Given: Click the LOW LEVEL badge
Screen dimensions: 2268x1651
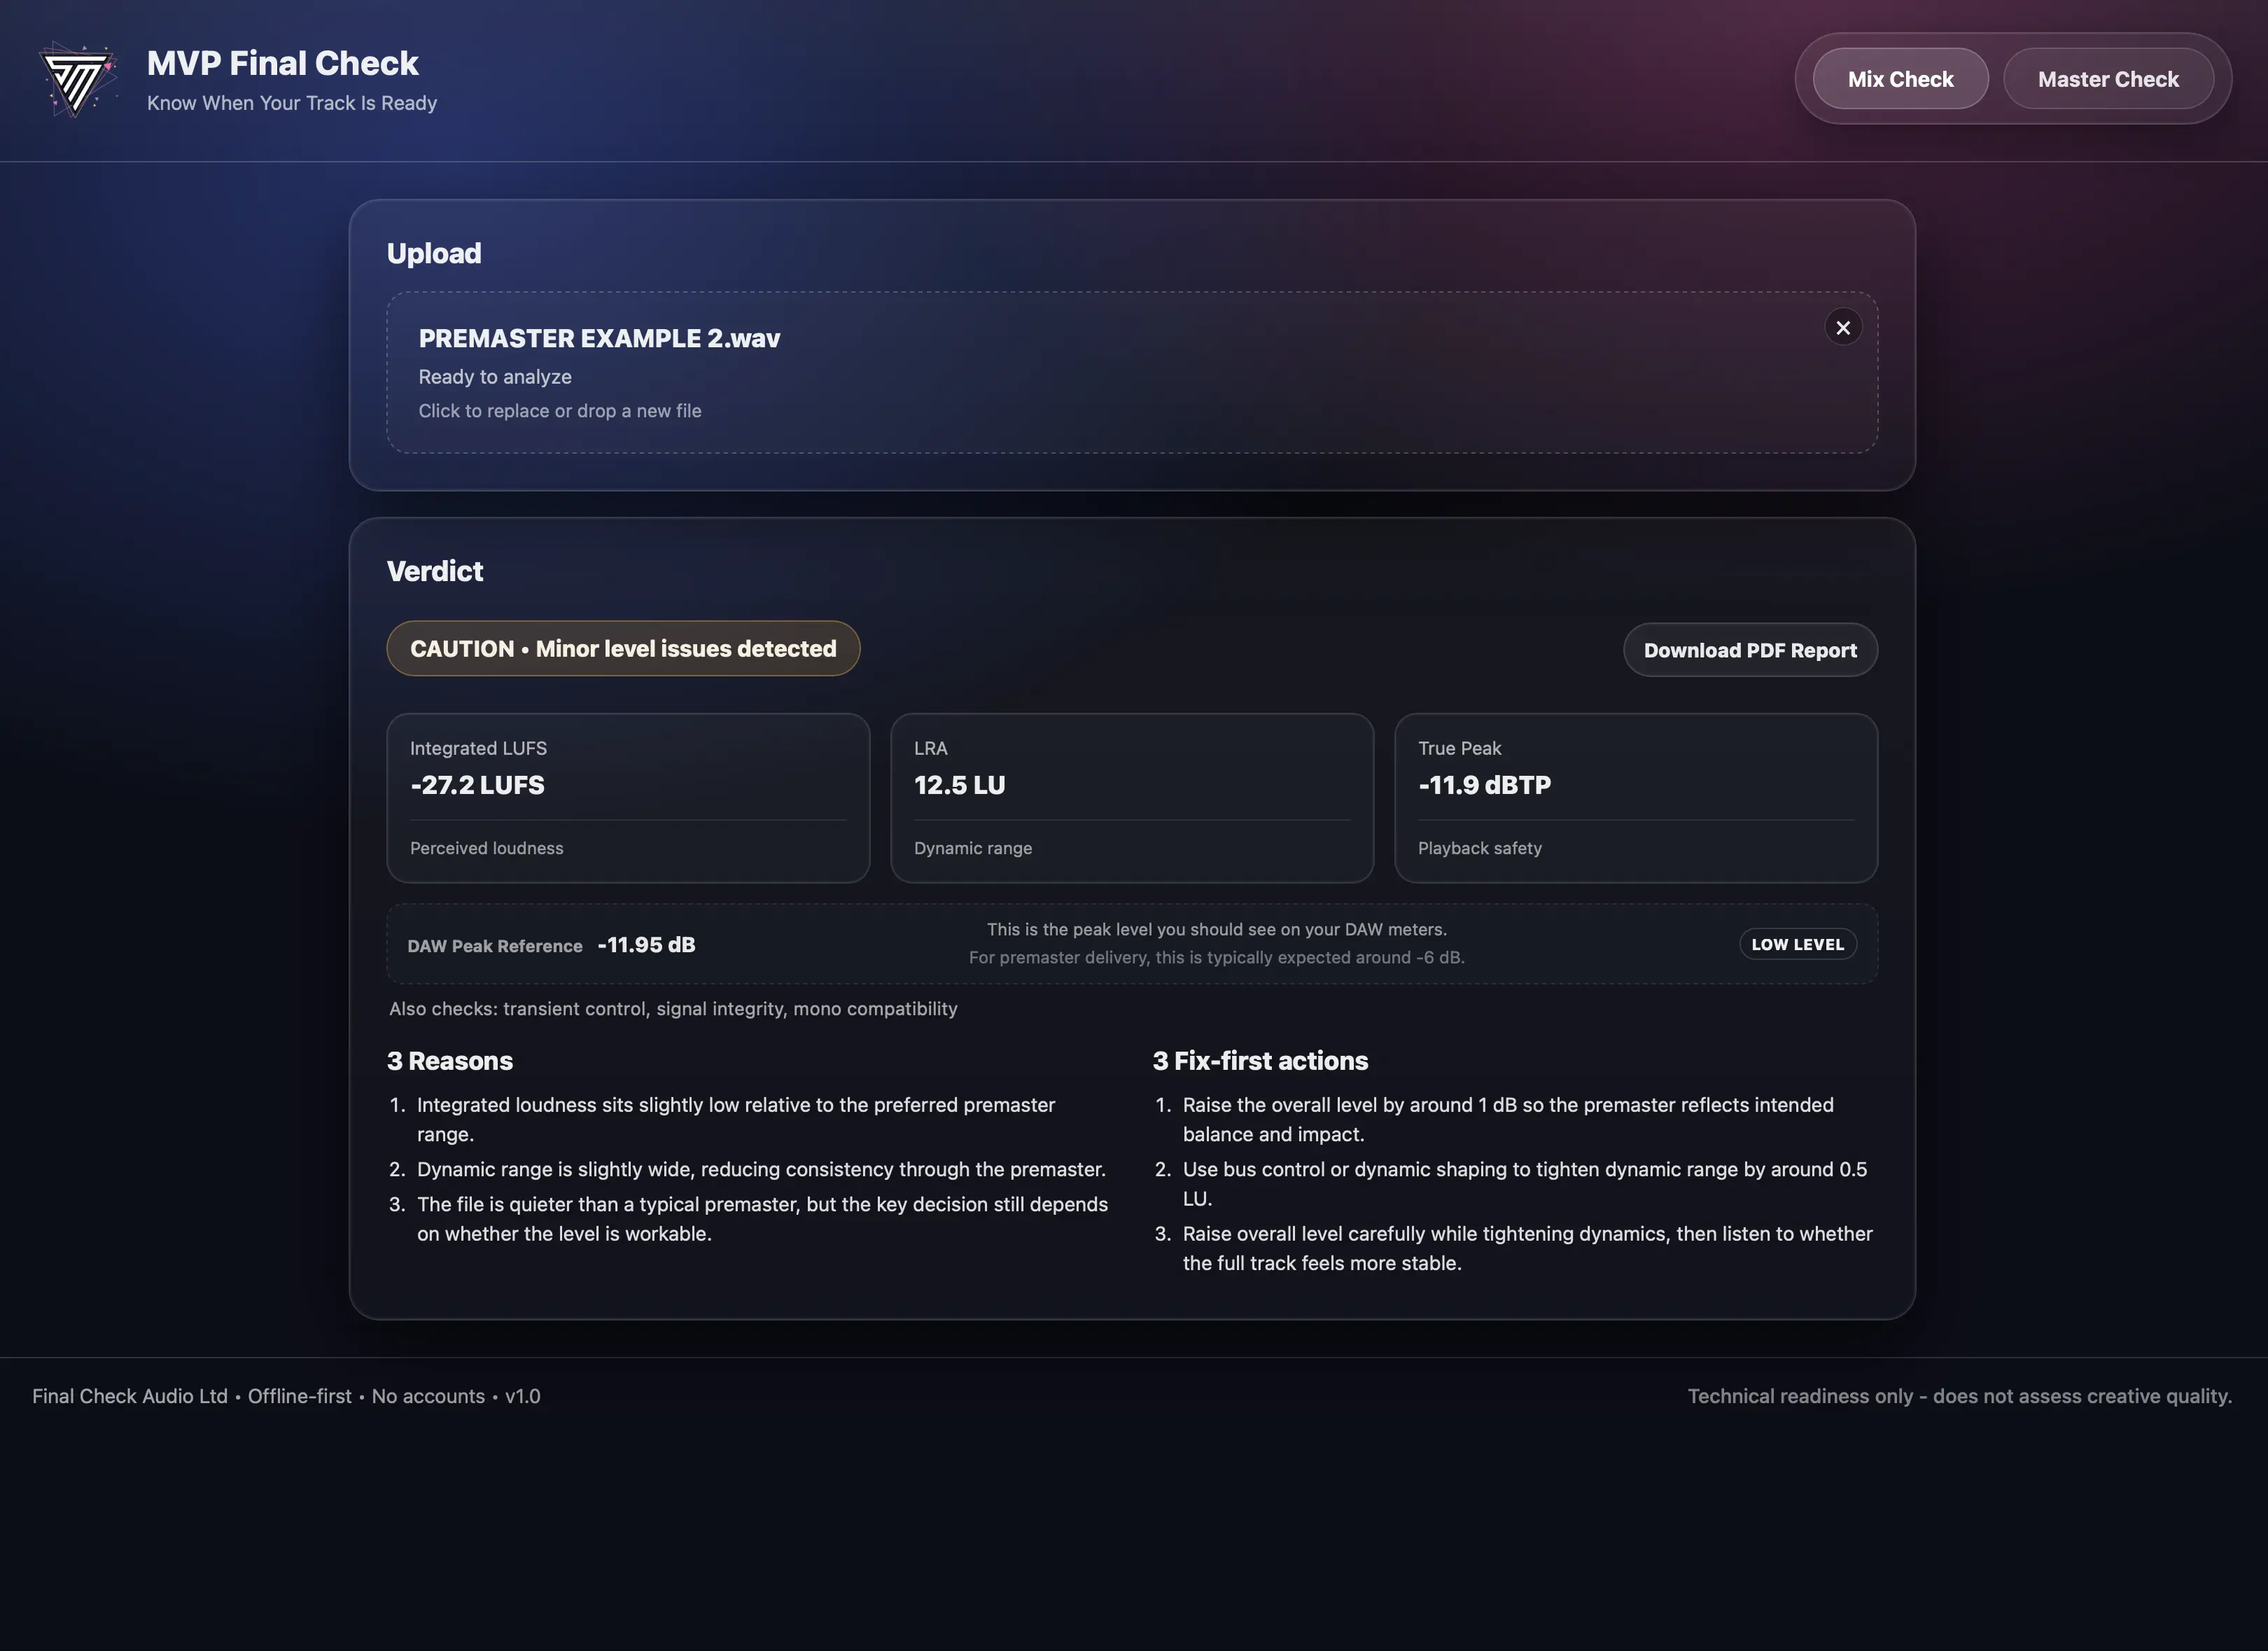Looking at the screenshot, I should 1797,944.
